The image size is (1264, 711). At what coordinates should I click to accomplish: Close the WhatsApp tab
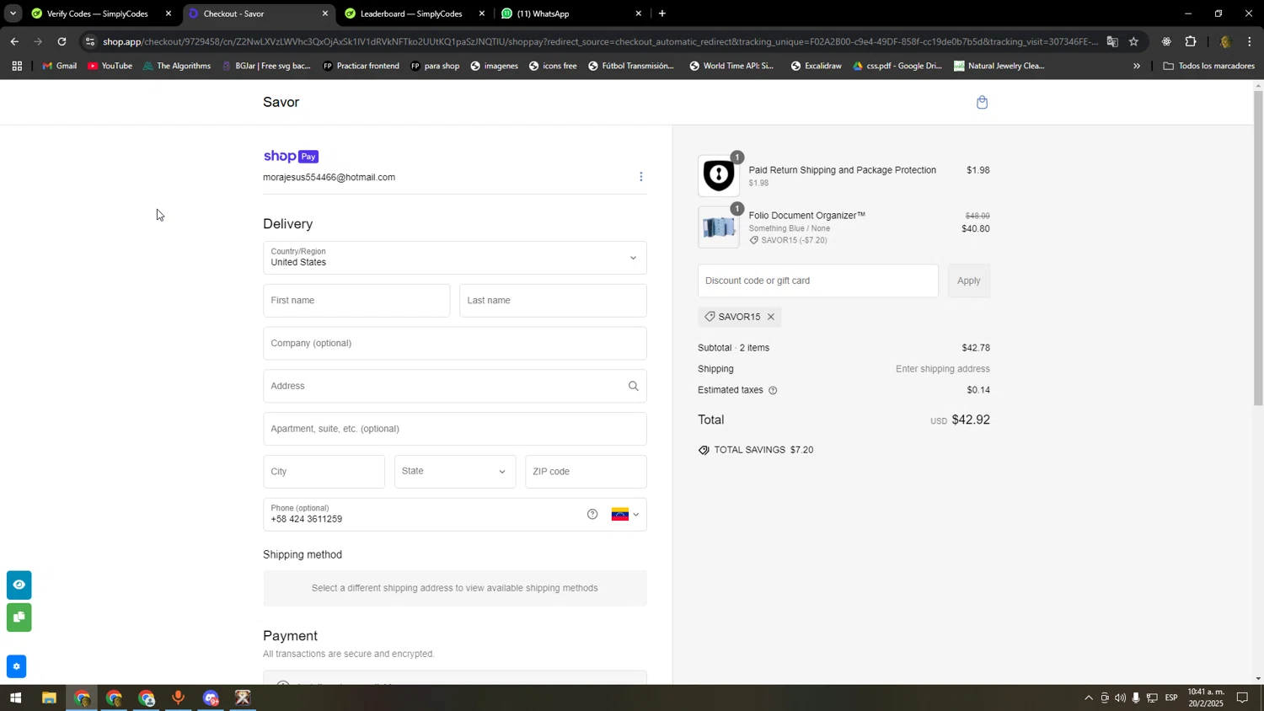pos(639,13)
